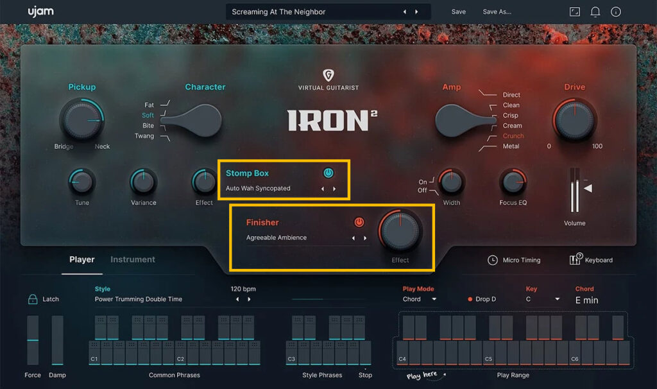Click the C3 key in Style Phrases
The image size is (657, 389).
point(291,353)
